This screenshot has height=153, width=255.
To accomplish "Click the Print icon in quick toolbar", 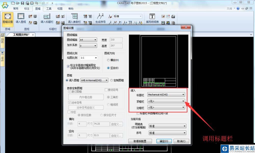I will pos(32,3).
